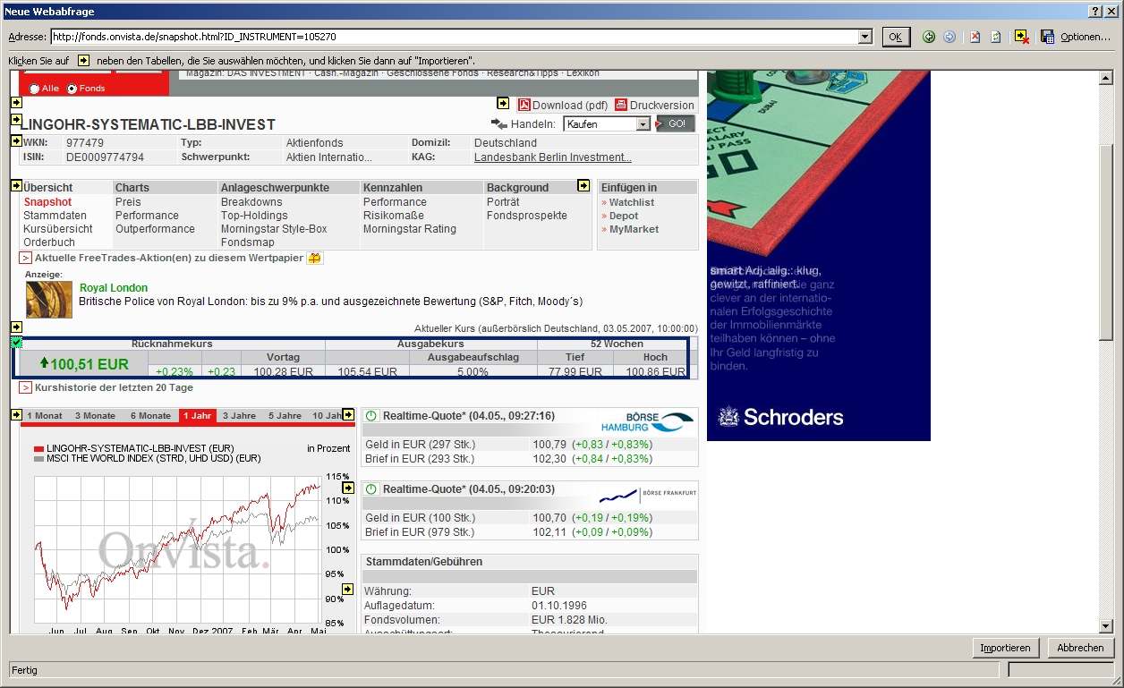This screenshot has width=1124, height=688.
Task: Open the Top-Holdings link
Action: 254,216
